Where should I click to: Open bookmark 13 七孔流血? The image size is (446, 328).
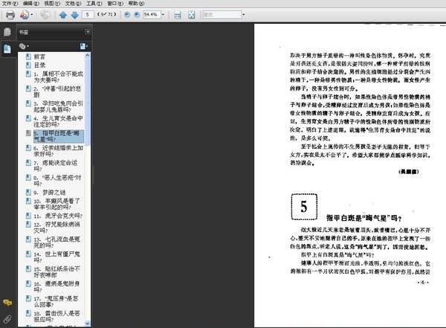56,242
